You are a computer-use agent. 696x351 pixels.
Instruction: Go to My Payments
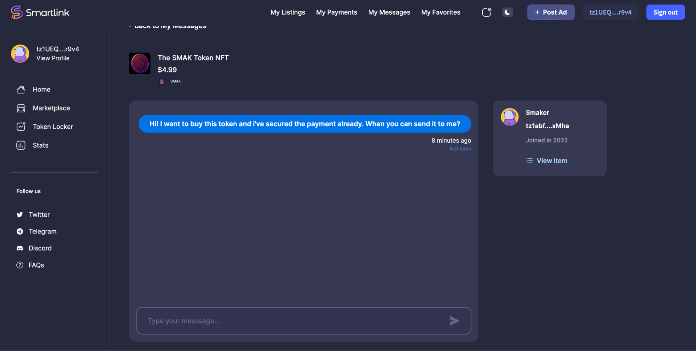336,12
